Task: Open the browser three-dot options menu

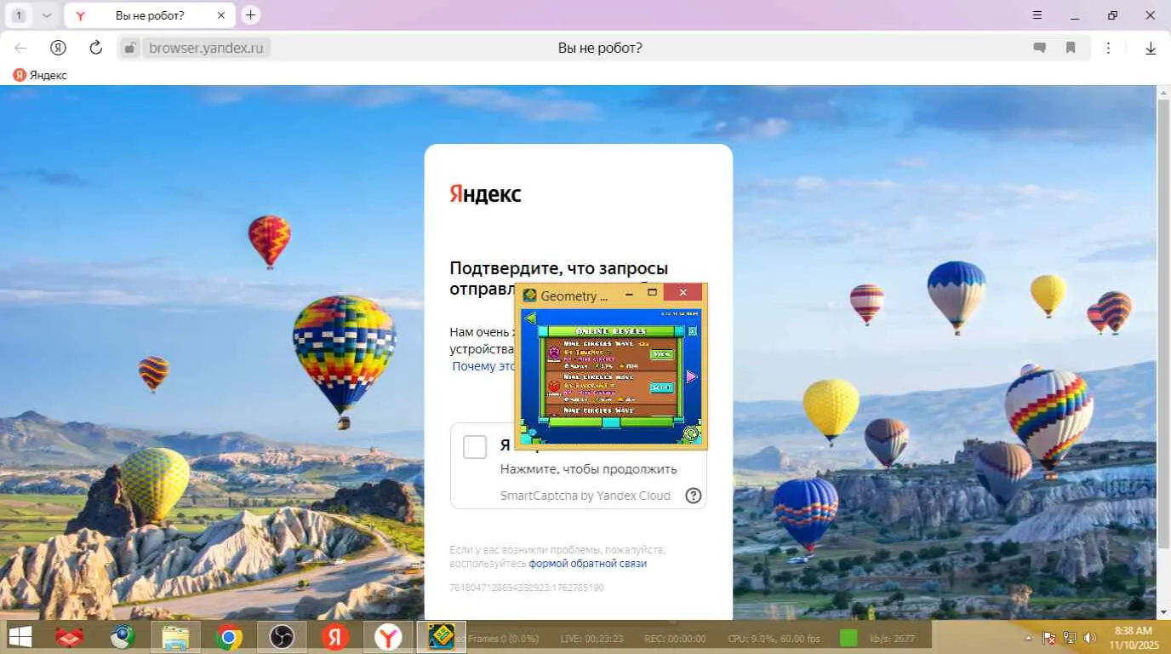Action: click(1108, 48)
